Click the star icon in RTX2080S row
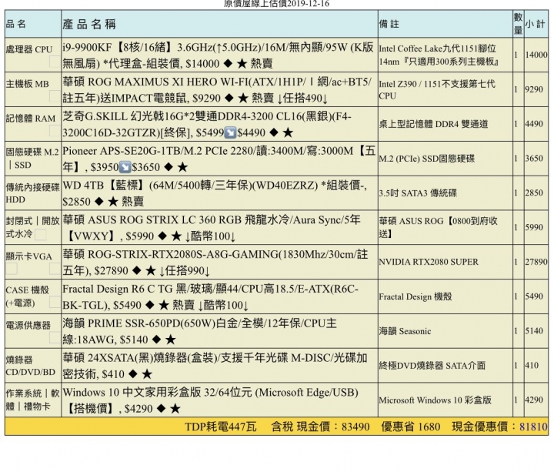Screen dimensions: 554x472 151,271
